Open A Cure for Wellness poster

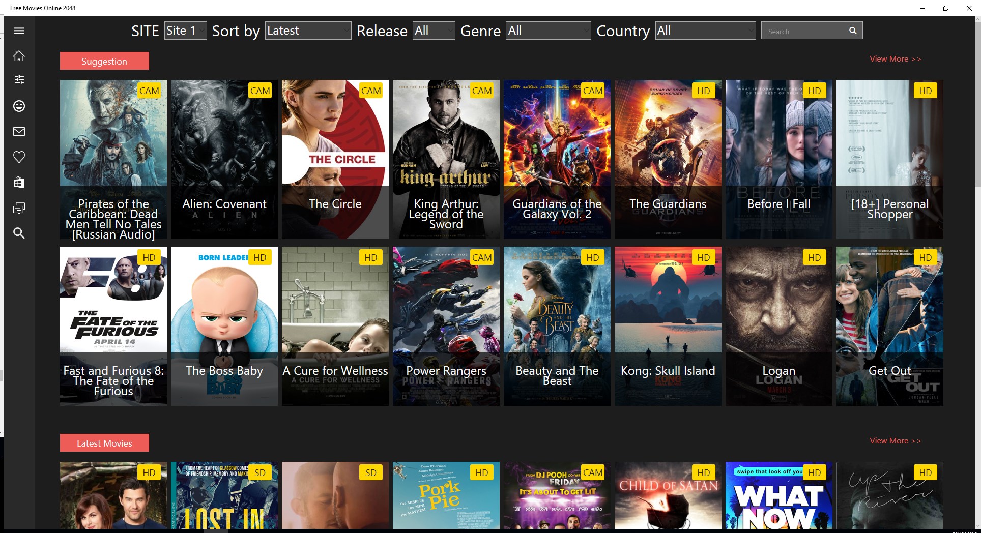[x=335, y=326]
